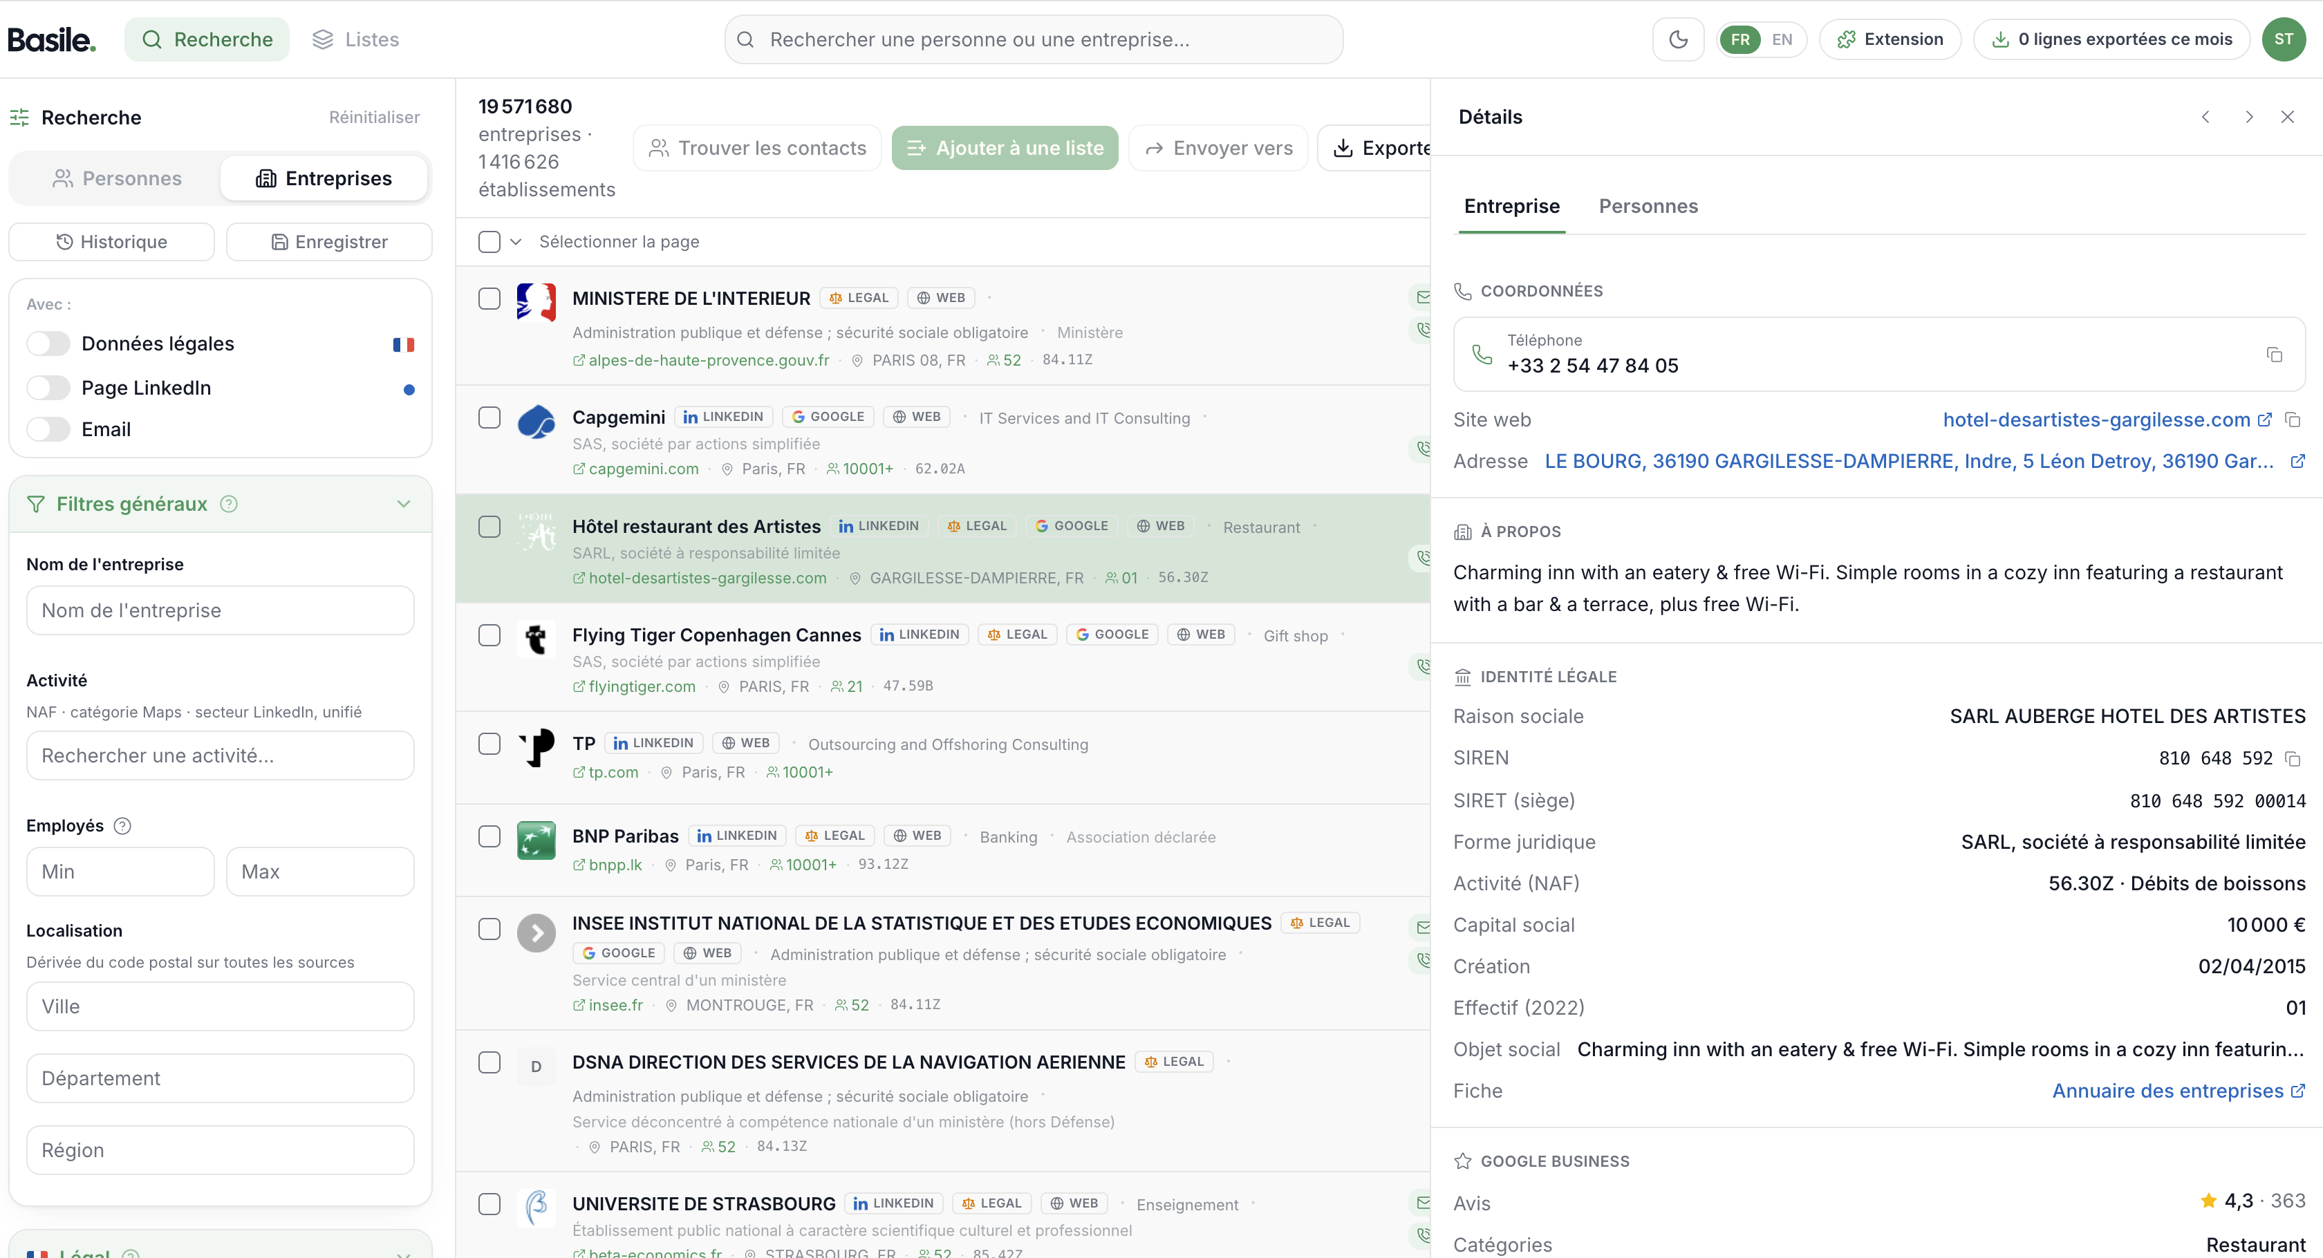Screen dimensions: 2323x1258
Task: Open the Ville location field
Action: coord(220,1006)
